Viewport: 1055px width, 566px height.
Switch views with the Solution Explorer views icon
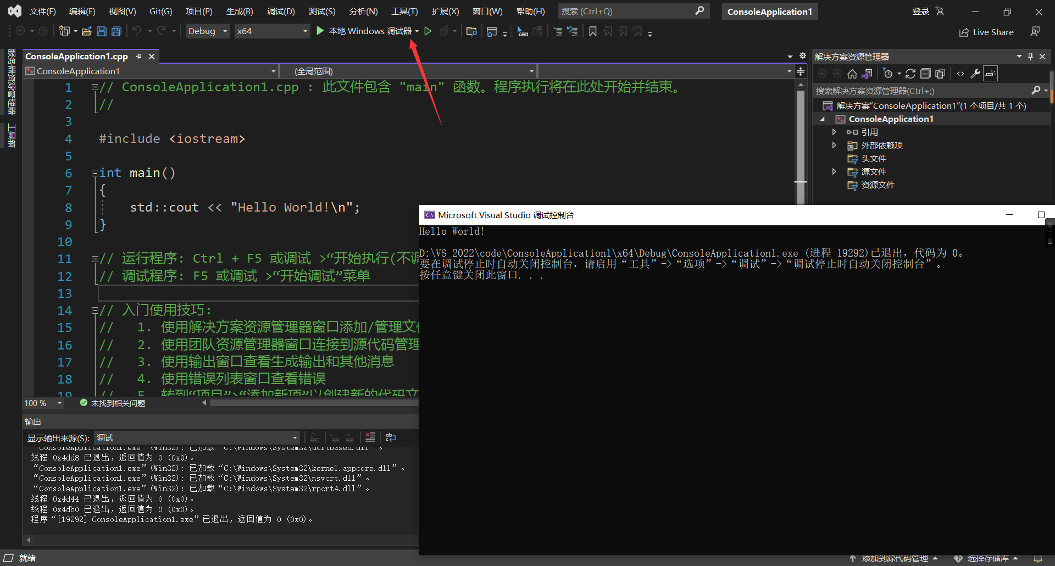[x=867, y=74]
